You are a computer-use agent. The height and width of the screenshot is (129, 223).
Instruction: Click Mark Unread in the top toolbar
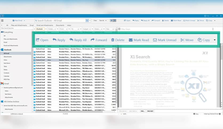click(189, 21)
